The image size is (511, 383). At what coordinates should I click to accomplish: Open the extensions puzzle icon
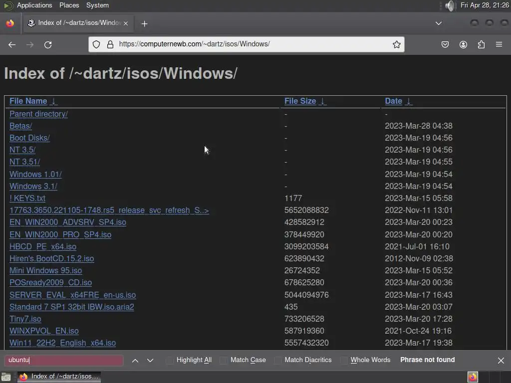coord(481,44)
